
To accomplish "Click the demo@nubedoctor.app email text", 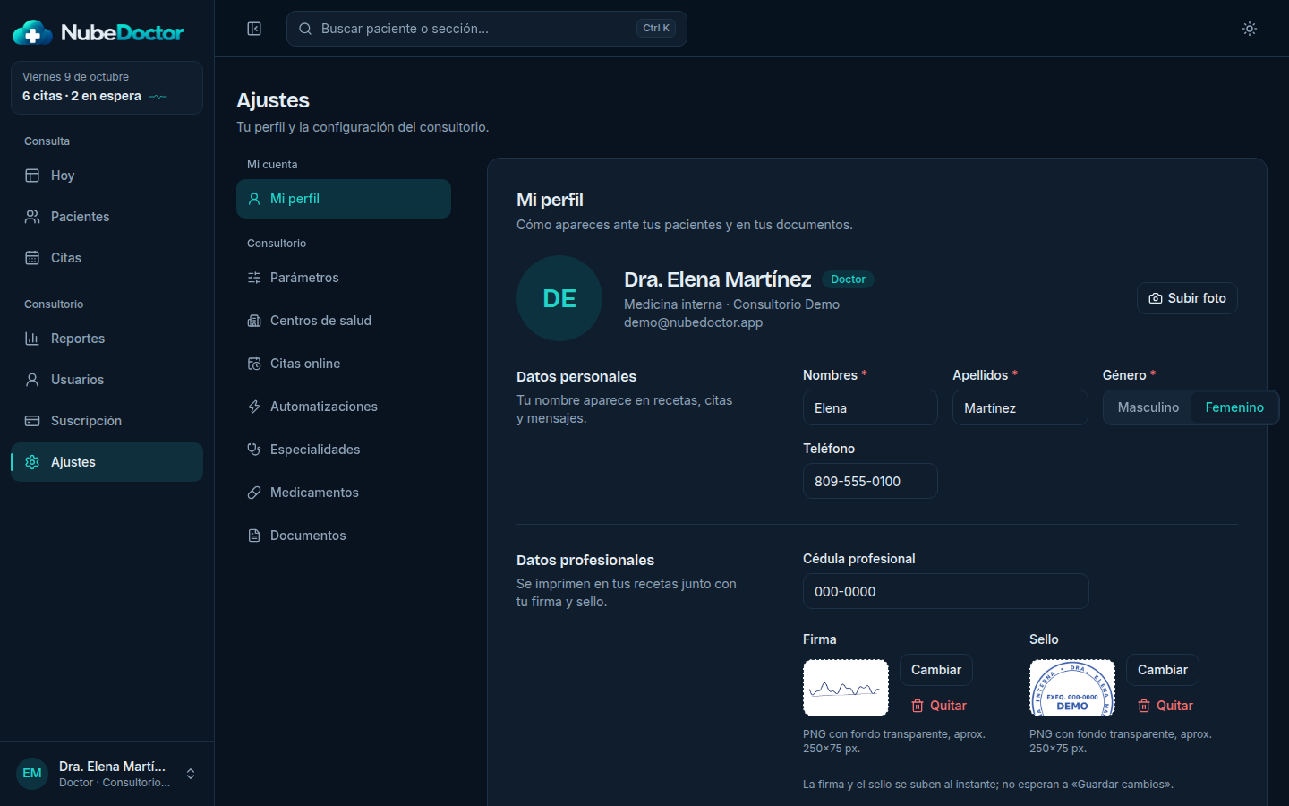I will pyautogui.click(x=694, y=322).
